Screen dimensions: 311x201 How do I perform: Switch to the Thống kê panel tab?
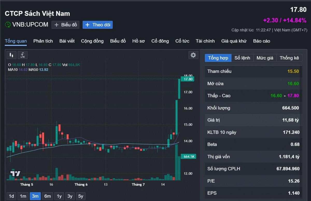tap(289, 58)
